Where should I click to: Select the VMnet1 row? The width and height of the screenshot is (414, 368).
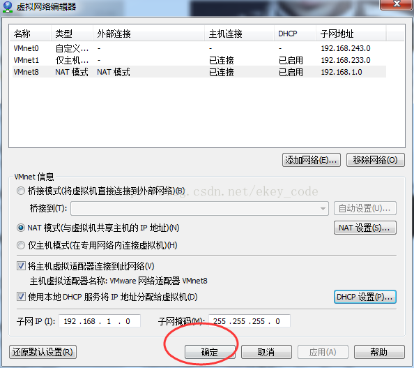tap(199, 60)
